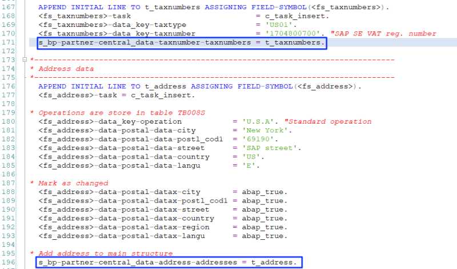This screenshot has width=457, height=269.
Task: Click the datax-street = abap_true line
Action: [163, 209]
